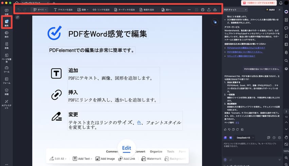The height and width of the screenshot is (166, 289).
Task: Select the Edit (編集) sidebar tool
Action: [x=7, y=23]
